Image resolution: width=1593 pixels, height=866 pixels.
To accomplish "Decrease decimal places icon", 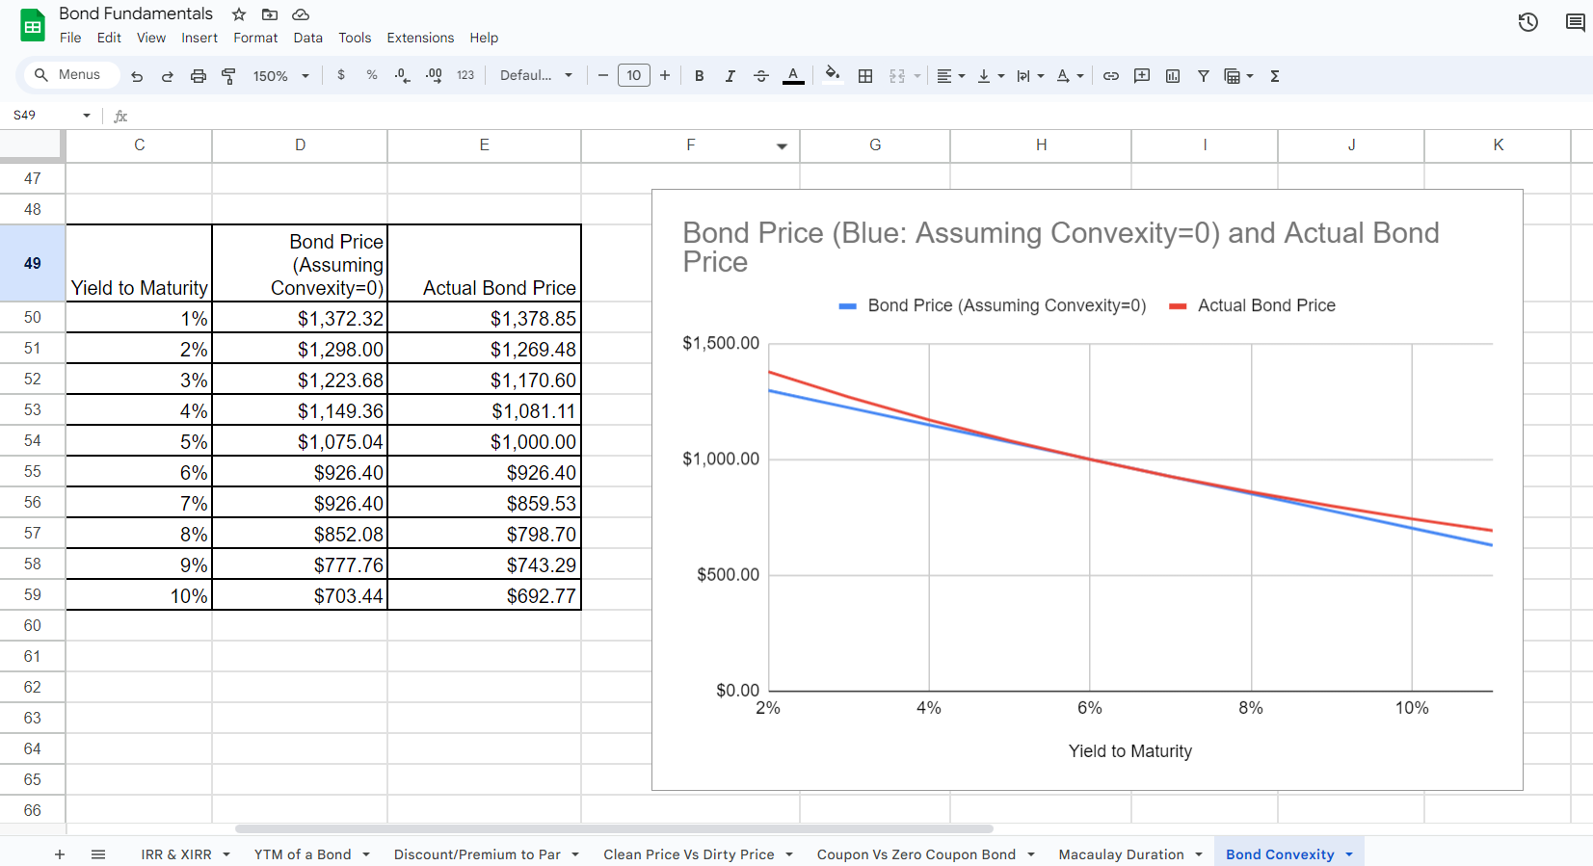I will (403, 75).
